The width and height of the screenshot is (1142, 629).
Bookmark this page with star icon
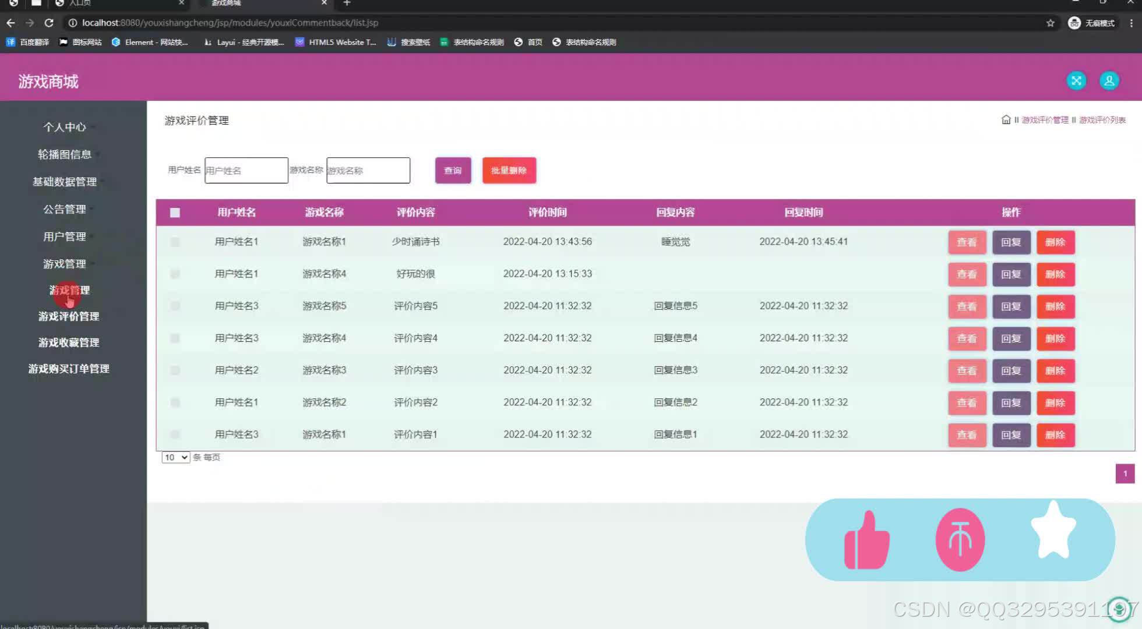coord(1050,23)
